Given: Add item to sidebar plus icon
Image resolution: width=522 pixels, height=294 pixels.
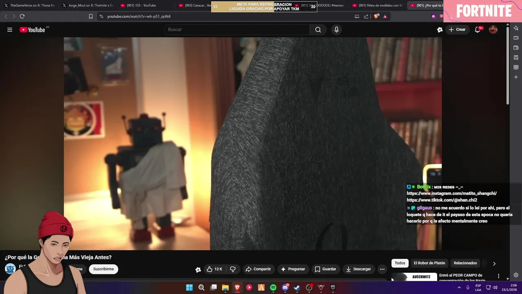Looking at the screenshot, I should 516,77.
